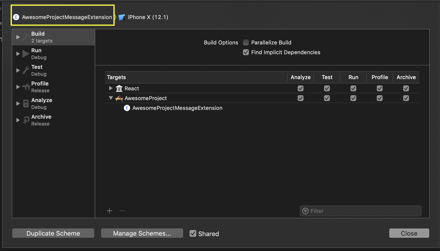
Task: Select the AwesomeProject target name
Action: click(x=146, y=98)
